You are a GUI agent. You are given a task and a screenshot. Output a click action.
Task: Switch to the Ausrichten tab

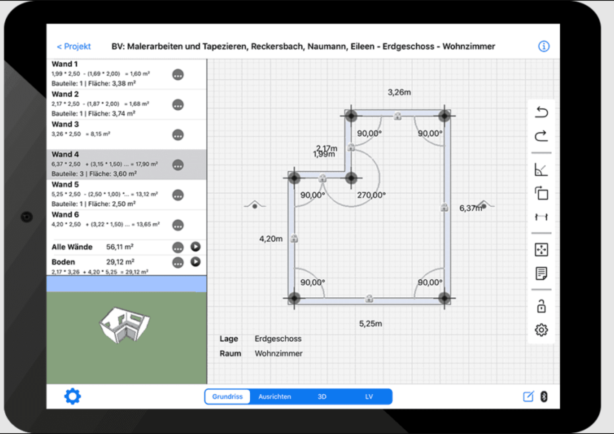(x=275, y=397)
